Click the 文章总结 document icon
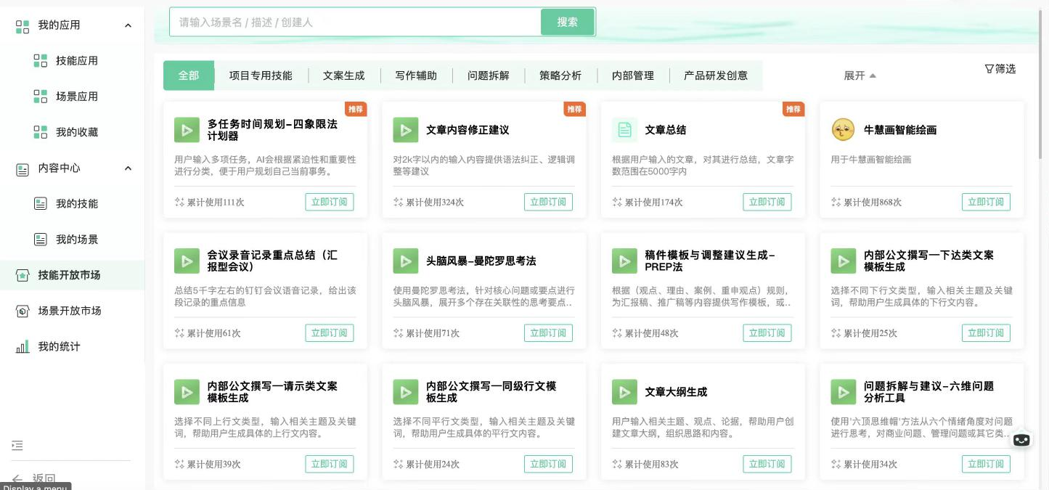Viewport: 1049px width, 490px height. pos(624,130)
